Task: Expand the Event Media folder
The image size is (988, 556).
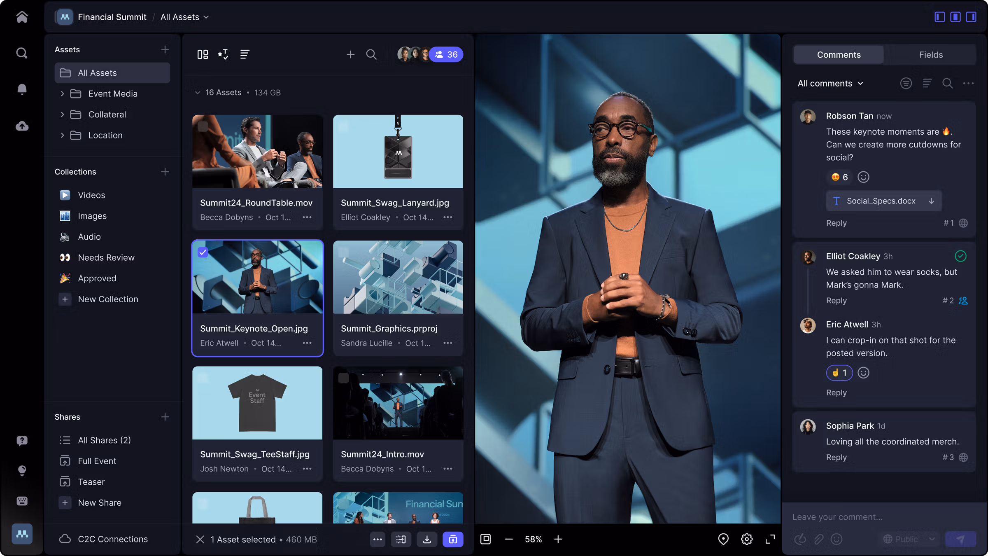Action: [x=63, y=94]
